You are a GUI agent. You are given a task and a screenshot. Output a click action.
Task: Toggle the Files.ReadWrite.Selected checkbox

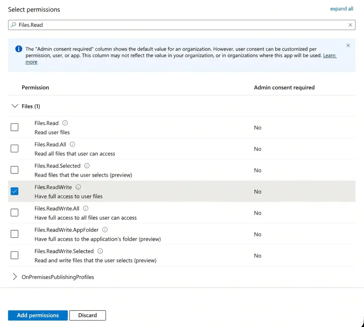(x=14, y=255)
